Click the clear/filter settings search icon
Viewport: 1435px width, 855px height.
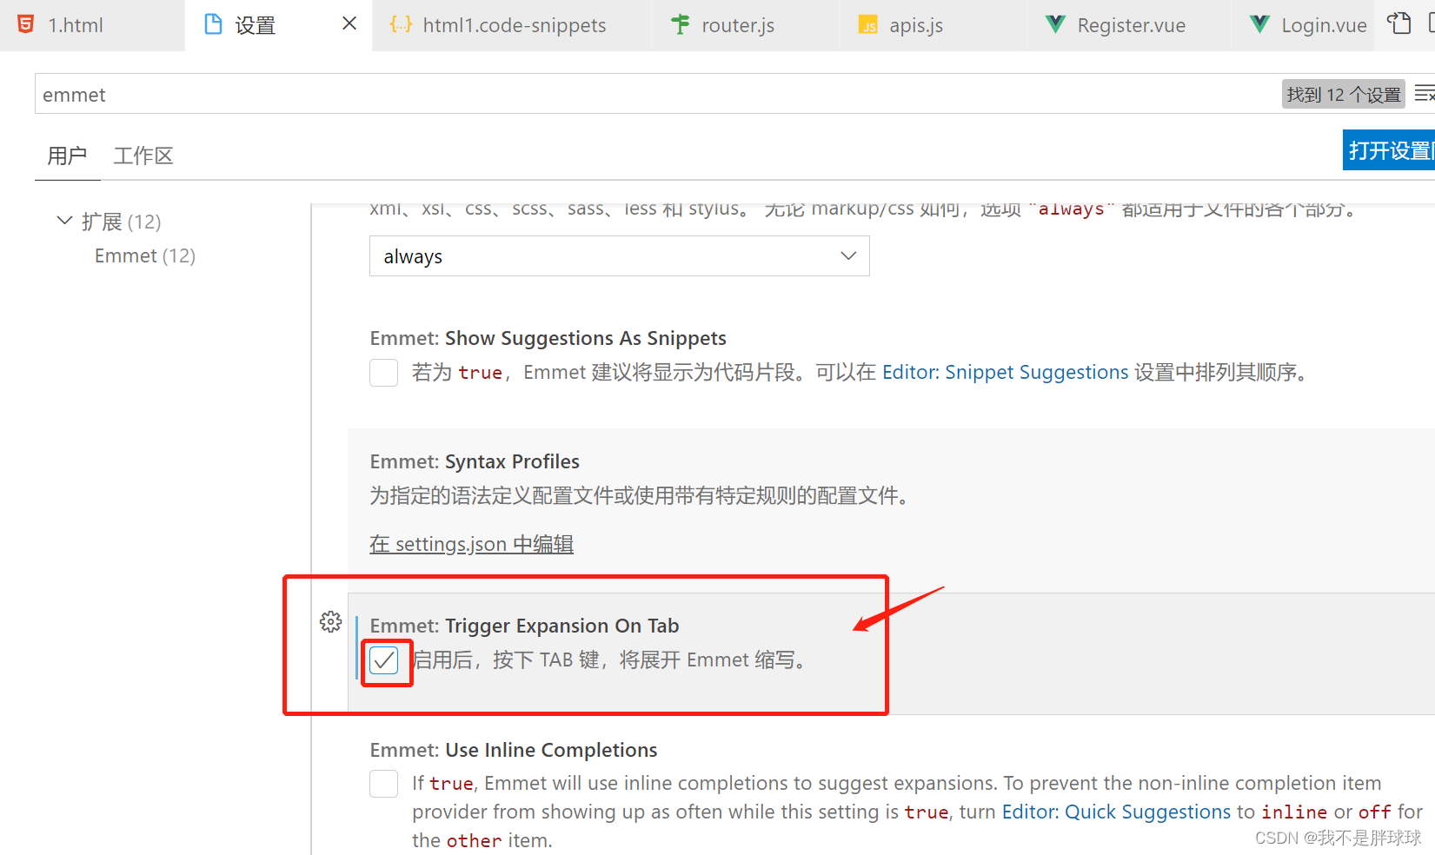(1424, 93)
